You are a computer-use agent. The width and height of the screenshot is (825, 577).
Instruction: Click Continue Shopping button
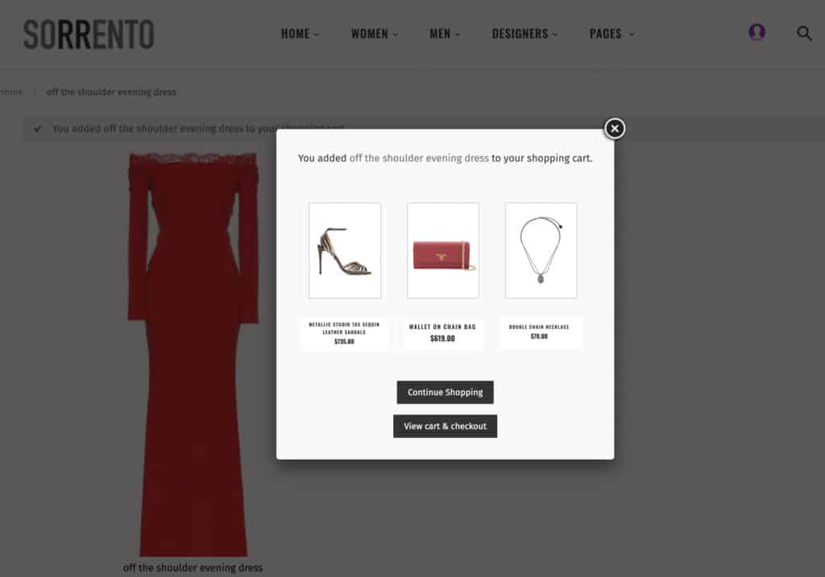[x=445, y=392]
